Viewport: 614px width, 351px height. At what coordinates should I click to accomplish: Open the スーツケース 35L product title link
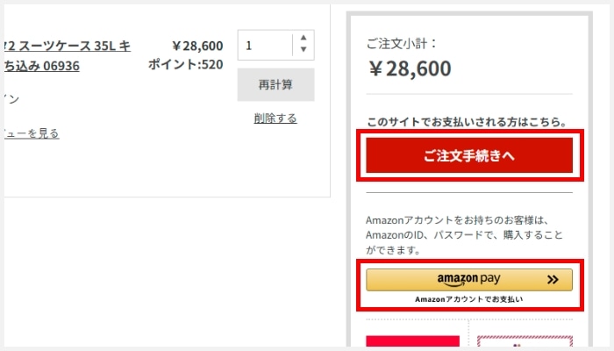pyautogui.click(x=68, y=45)
